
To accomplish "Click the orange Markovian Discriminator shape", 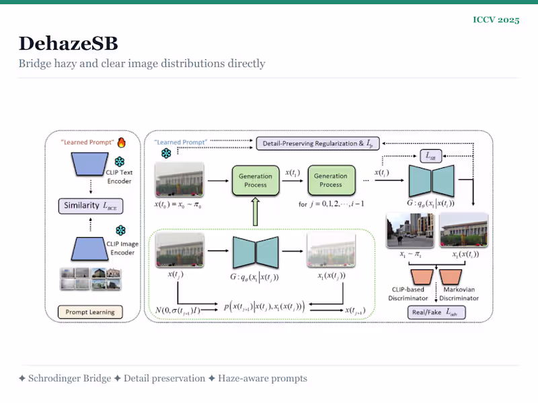I will point(451,277).
